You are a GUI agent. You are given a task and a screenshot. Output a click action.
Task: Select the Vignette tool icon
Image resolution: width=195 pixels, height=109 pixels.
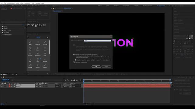37,43
